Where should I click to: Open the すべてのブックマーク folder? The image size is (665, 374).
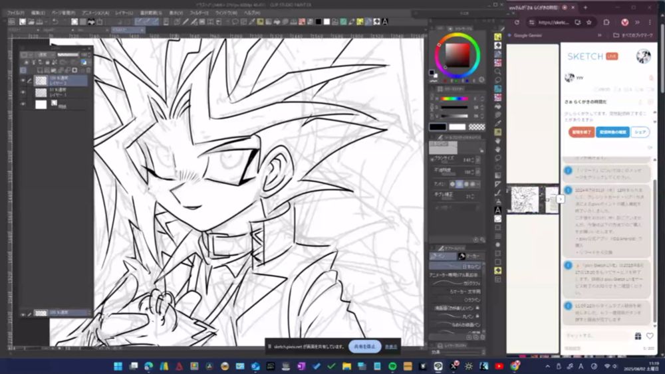pos(633,36)
